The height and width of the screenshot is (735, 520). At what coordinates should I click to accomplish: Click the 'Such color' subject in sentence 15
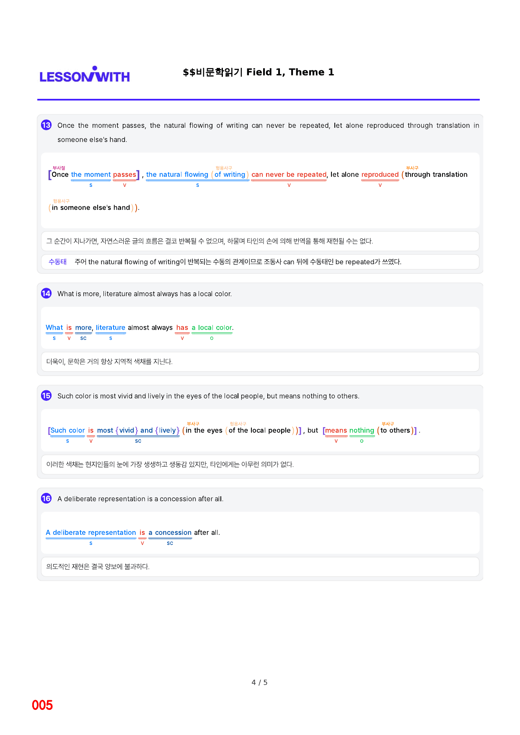(67, 431)
